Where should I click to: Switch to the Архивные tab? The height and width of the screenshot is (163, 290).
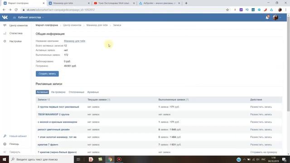(93, 92)
